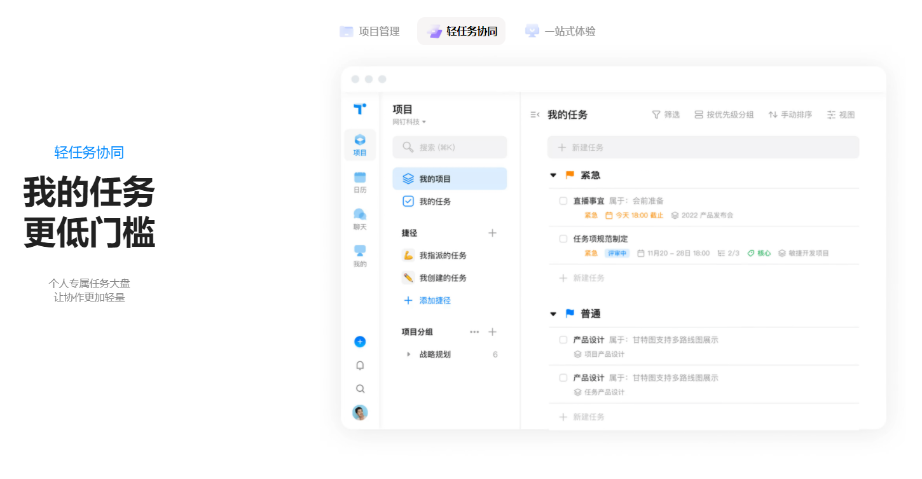Viewport: 922px width, 479px height.
Task: Select 我的项目 in the project panel
Action: tap(450, 179)
